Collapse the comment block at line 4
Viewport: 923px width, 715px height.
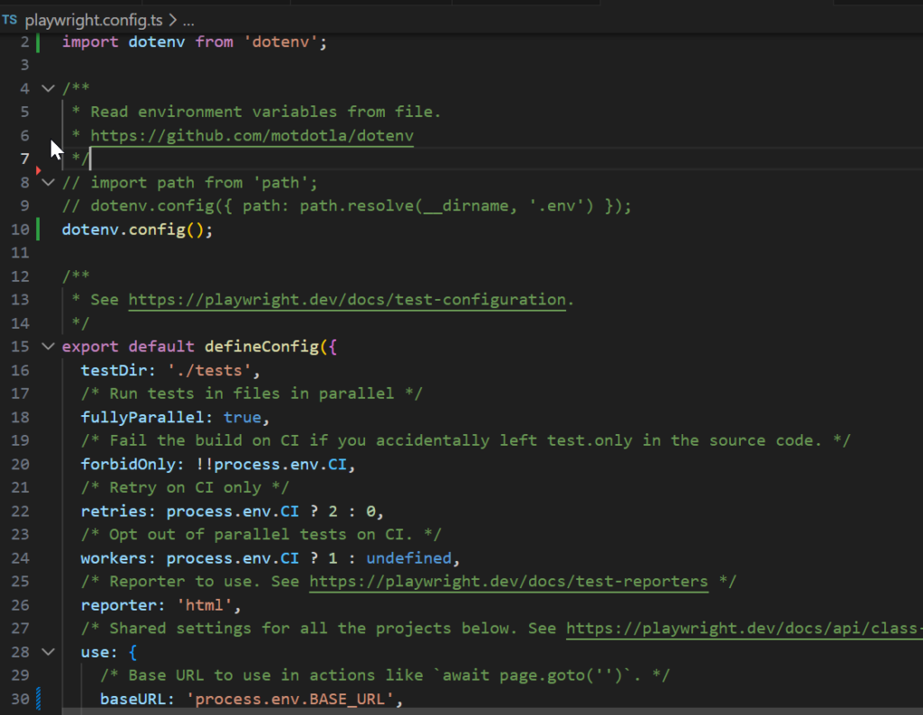[x=48, y=89]
